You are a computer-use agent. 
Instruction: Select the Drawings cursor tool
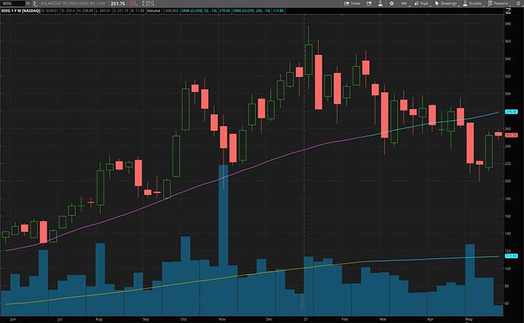point(447,3)
